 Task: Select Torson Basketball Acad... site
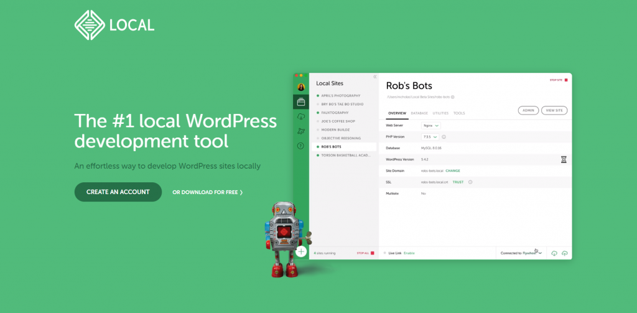click(x=343, y=156)
